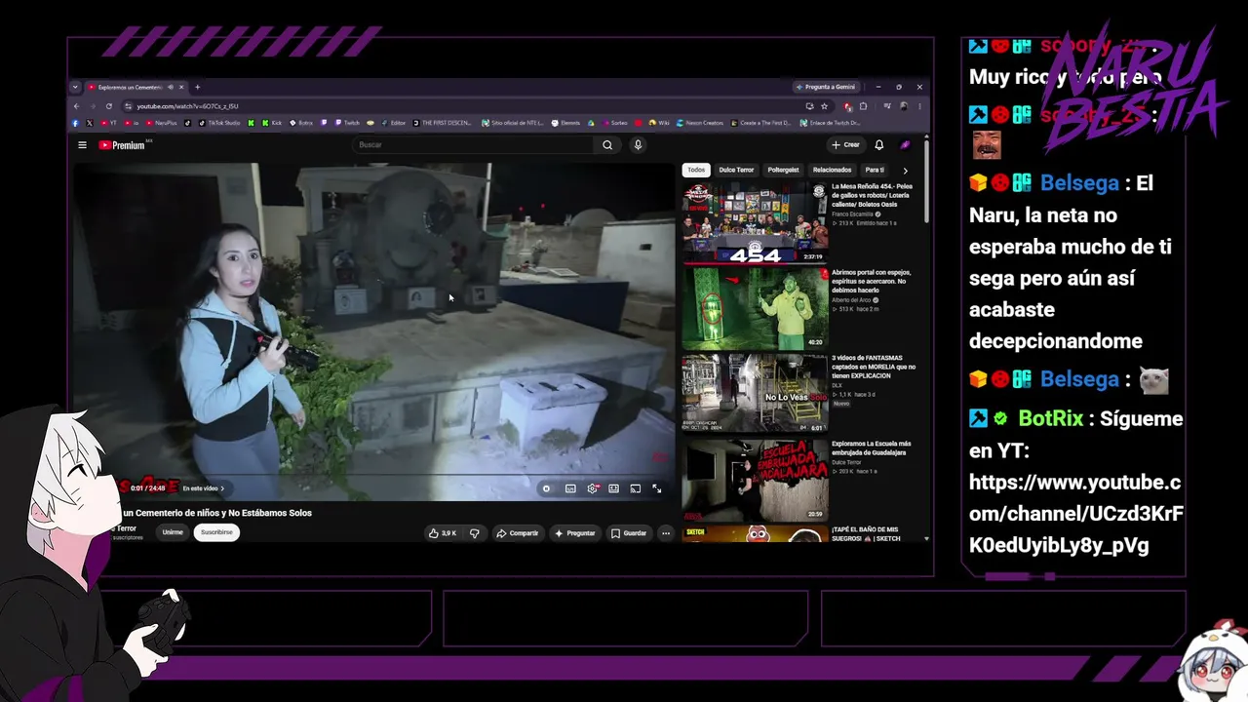Open the TikTok Studio bookmark

point(218,123)
